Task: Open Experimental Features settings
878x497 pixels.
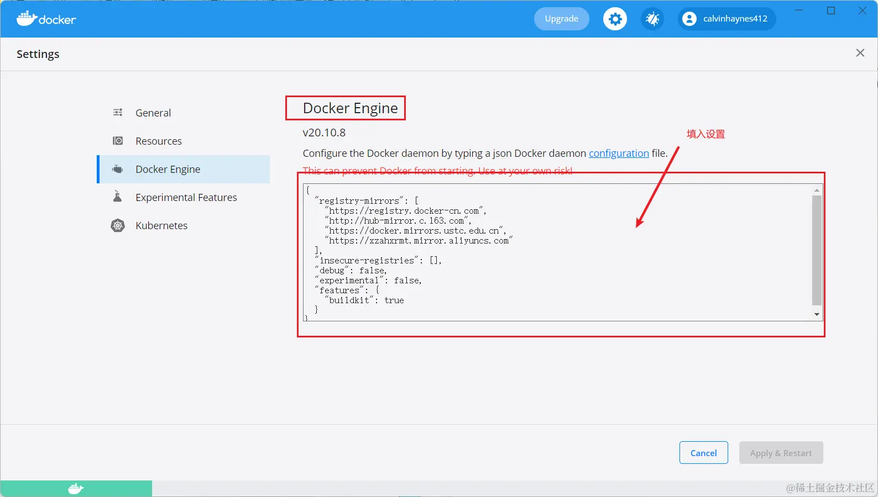Action: tap(184, 197)
